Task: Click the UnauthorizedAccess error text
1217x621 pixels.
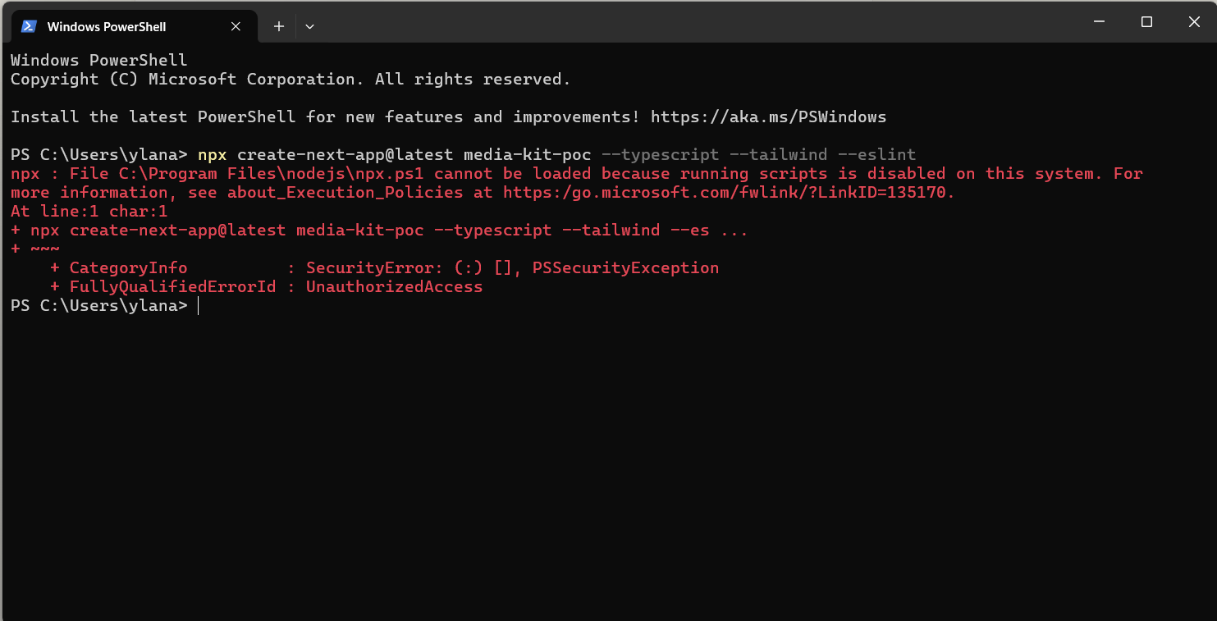Action: click(x=394, y=286)
